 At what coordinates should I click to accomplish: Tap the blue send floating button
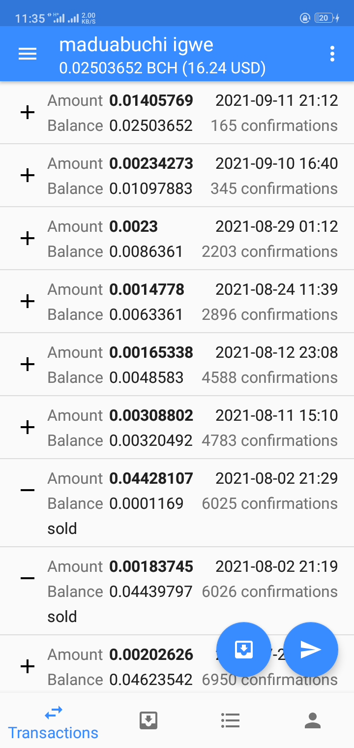(x=311, y=650)
